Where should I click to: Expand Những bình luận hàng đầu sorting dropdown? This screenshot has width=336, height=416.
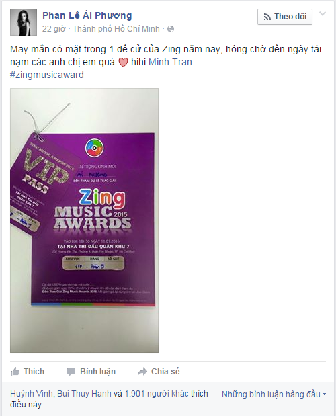[x=274, y=394]
